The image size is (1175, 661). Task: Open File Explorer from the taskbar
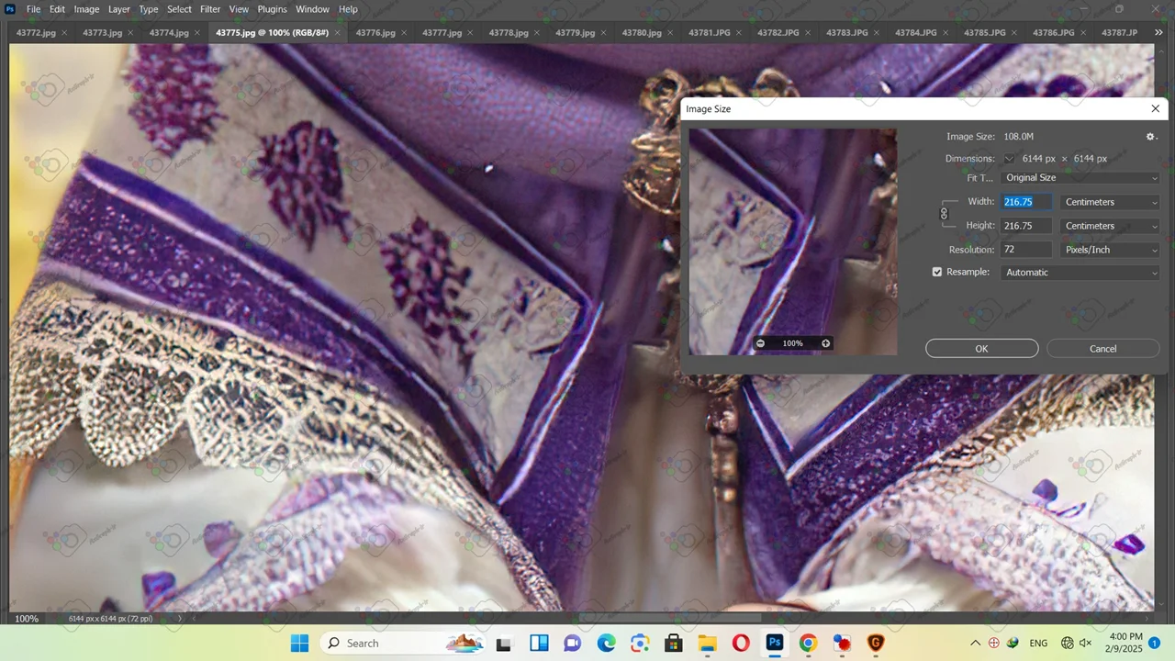[707, 644]
